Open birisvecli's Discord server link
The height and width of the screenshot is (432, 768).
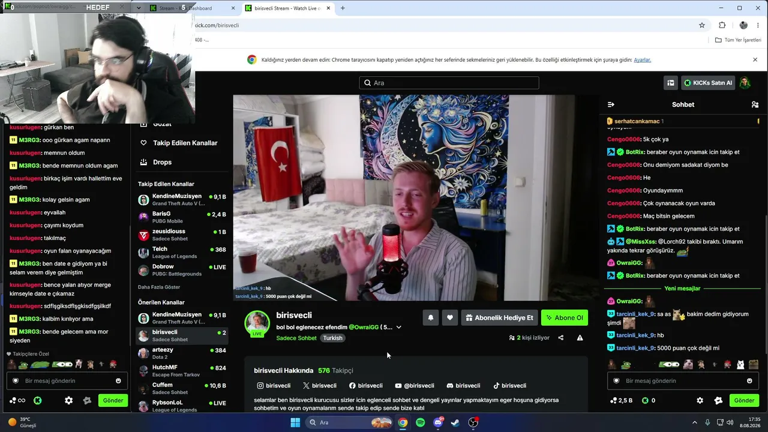[x=463, y=386]
